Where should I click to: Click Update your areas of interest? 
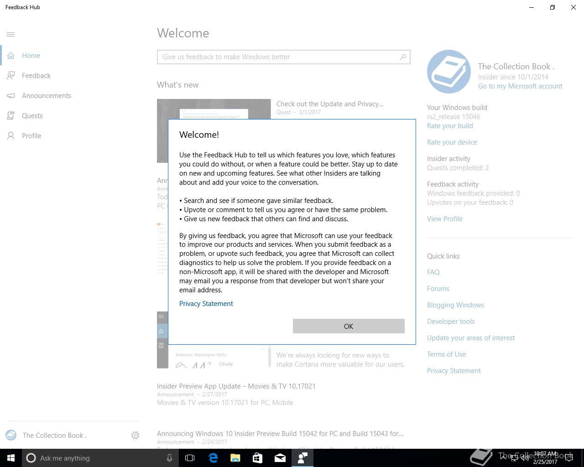471,338
